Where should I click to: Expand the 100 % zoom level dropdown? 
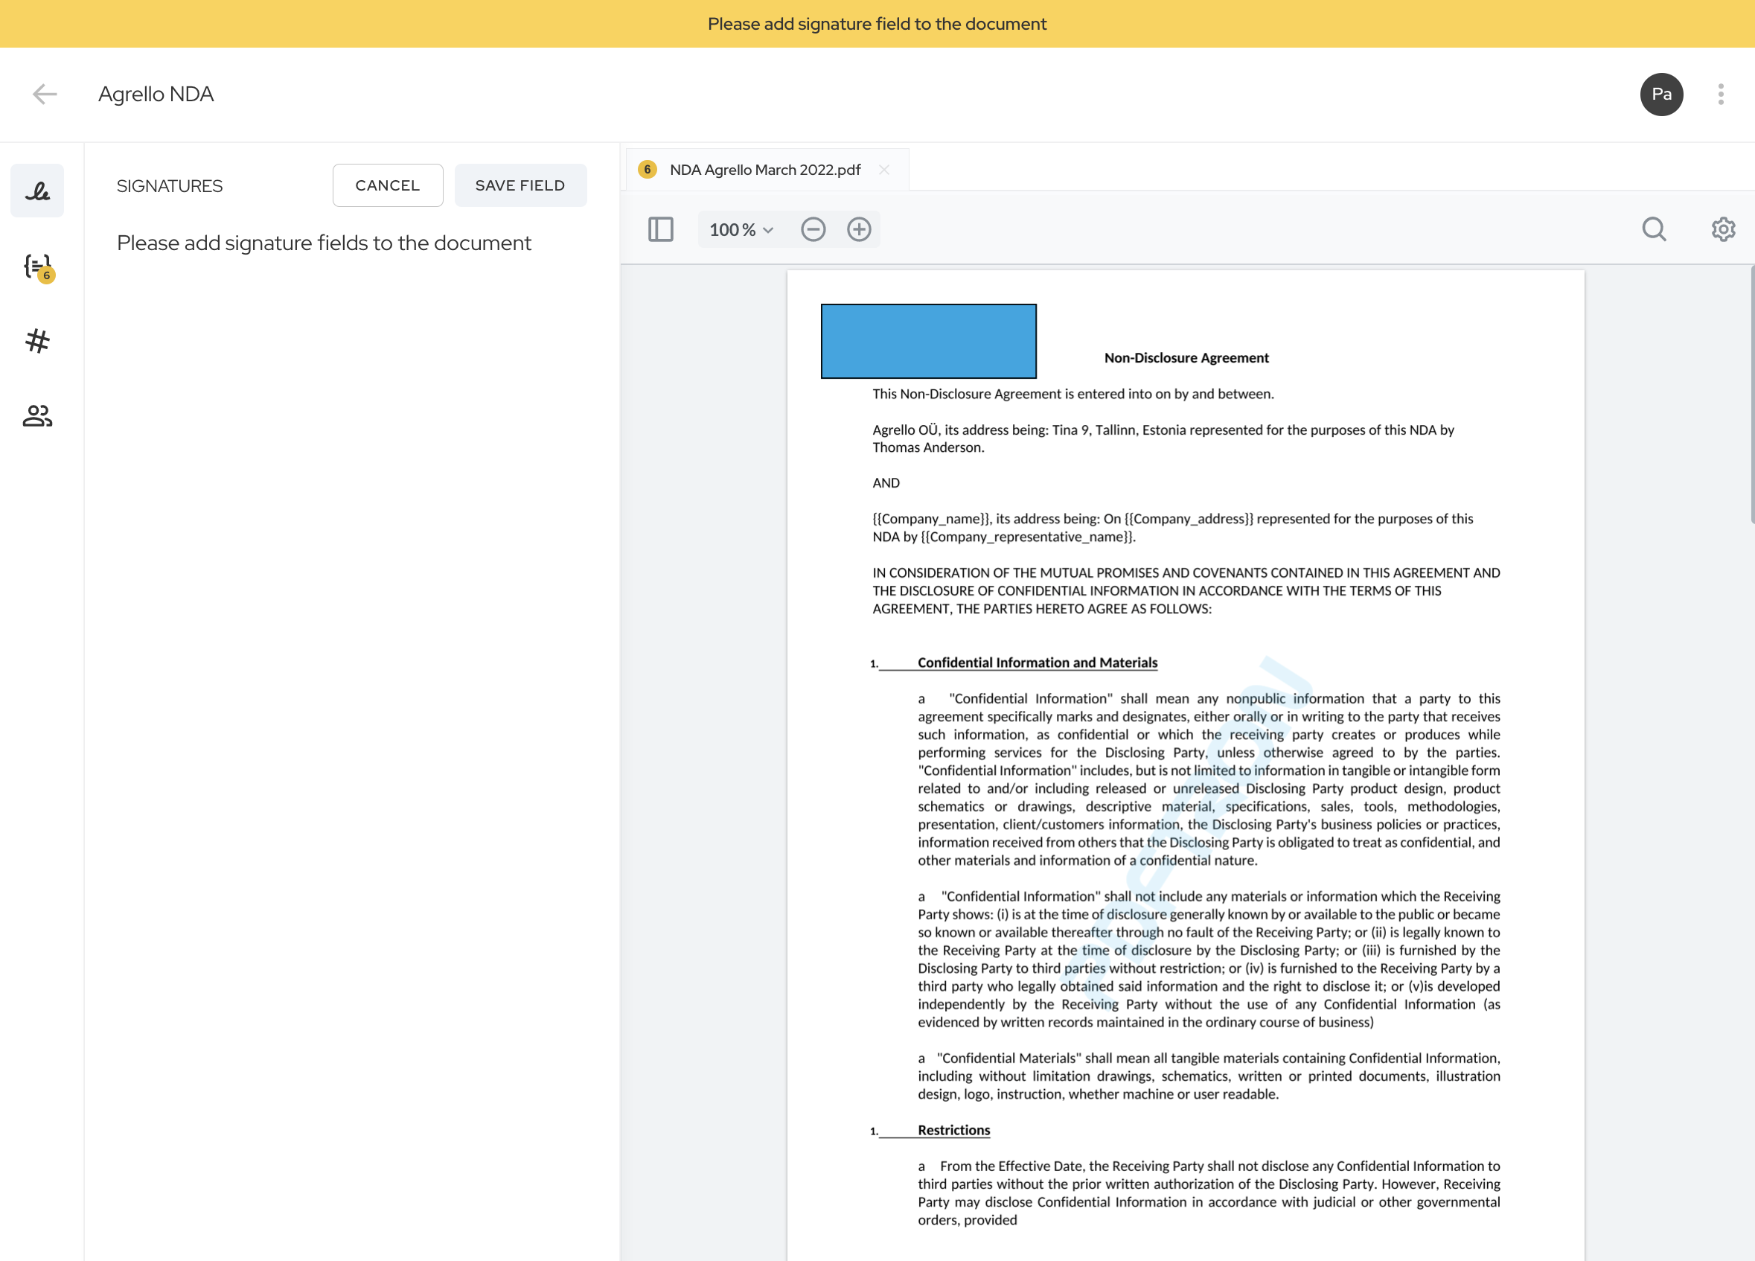[741, 230]
